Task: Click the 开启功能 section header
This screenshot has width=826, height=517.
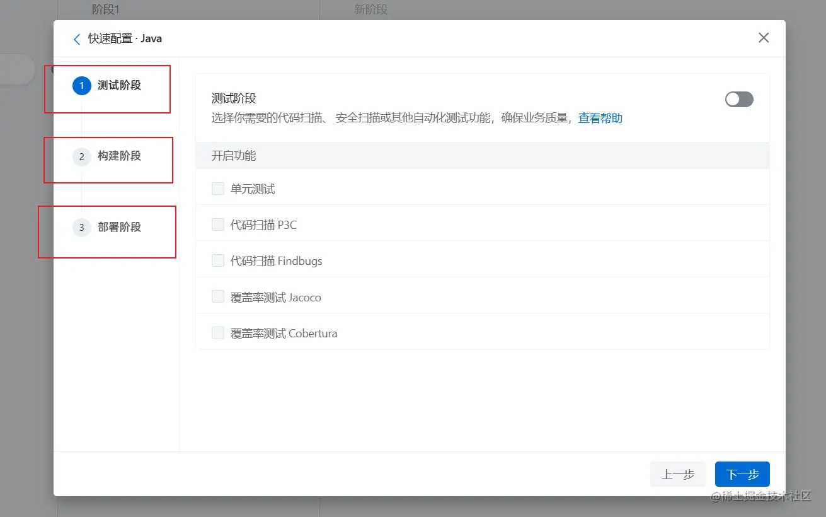Action: 483,155
